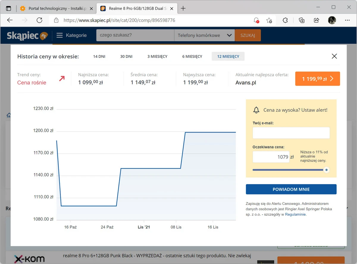357x264 pixels.
Task: Click the browser refresh icon
Action: click(x=39, y=20)
